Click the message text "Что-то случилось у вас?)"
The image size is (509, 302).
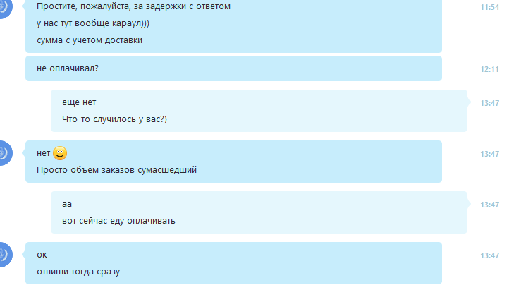click(x=114, y=119)
